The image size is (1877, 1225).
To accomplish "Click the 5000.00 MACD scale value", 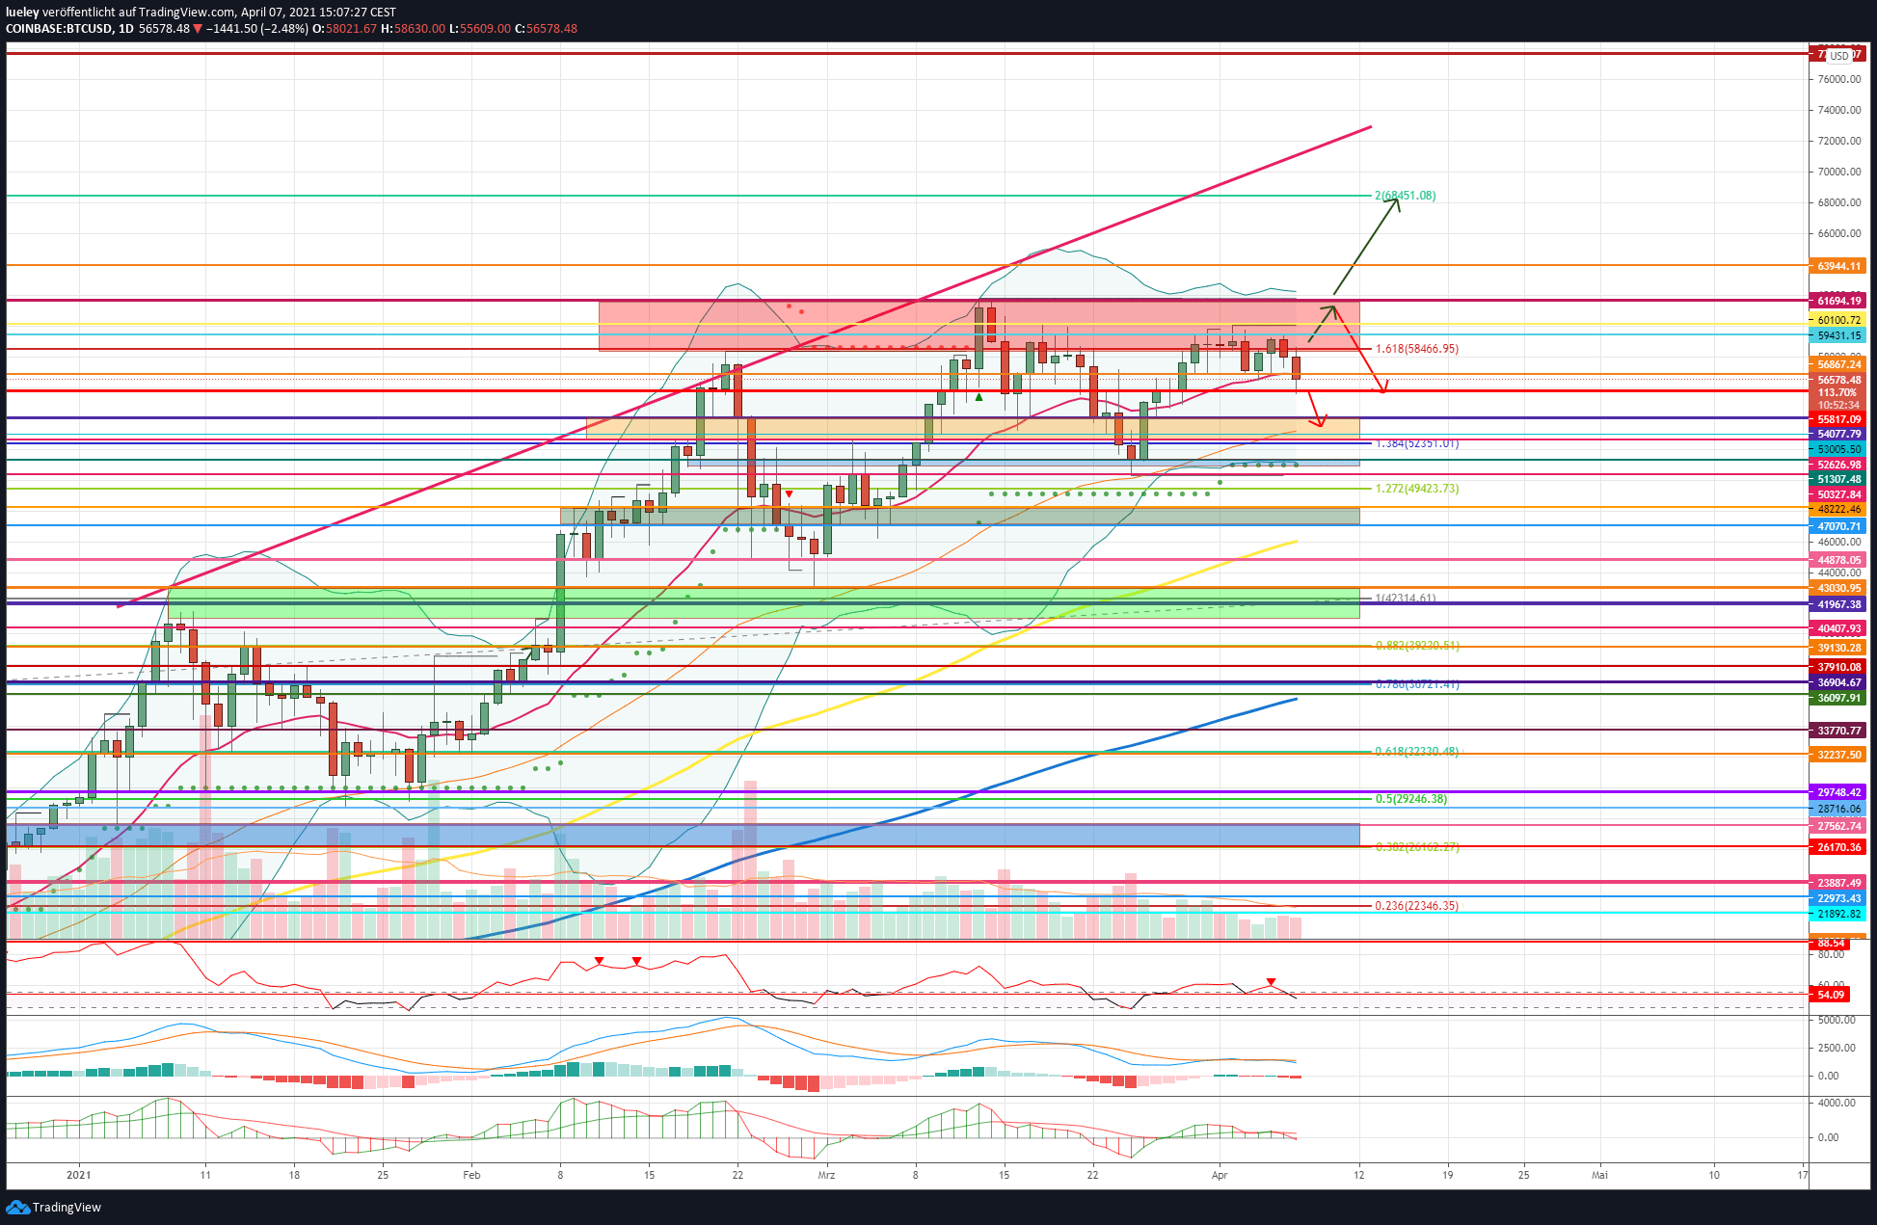I will 1836,1020.
